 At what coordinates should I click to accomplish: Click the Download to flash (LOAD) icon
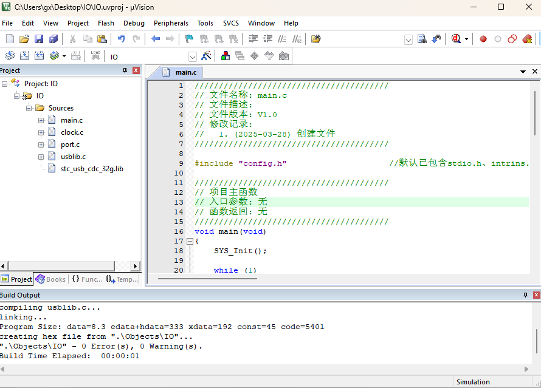tap(95, 56)
